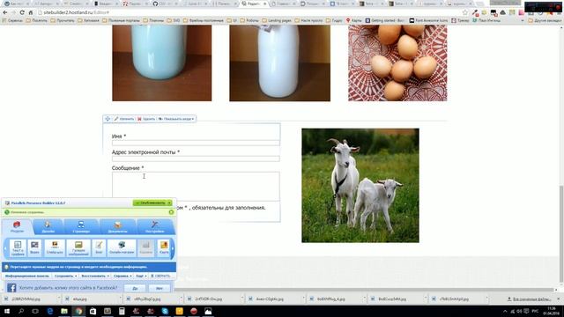This screenshot has width=564, height=317.
Task: Select the Image gallery module
Action: [78, 248]
